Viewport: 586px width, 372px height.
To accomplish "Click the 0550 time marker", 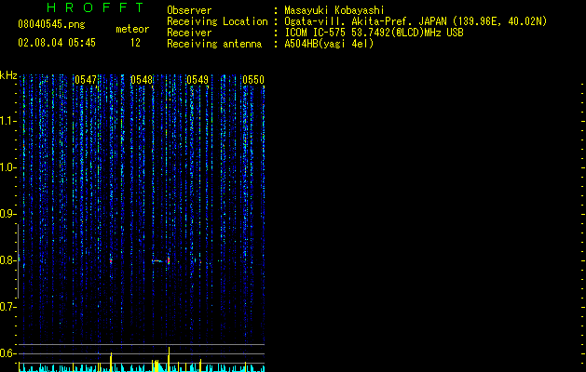I will click(x=253, y=80).
